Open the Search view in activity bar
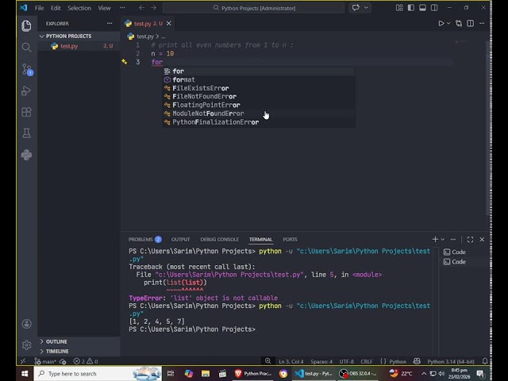Screen dimensions: 508x381 pyautogui.click(x=26, y=48)
